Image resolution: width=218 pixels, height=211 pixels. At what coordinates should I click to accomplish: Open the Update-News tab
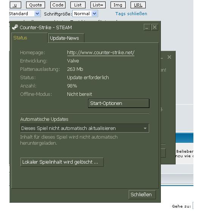coord(66,38)
